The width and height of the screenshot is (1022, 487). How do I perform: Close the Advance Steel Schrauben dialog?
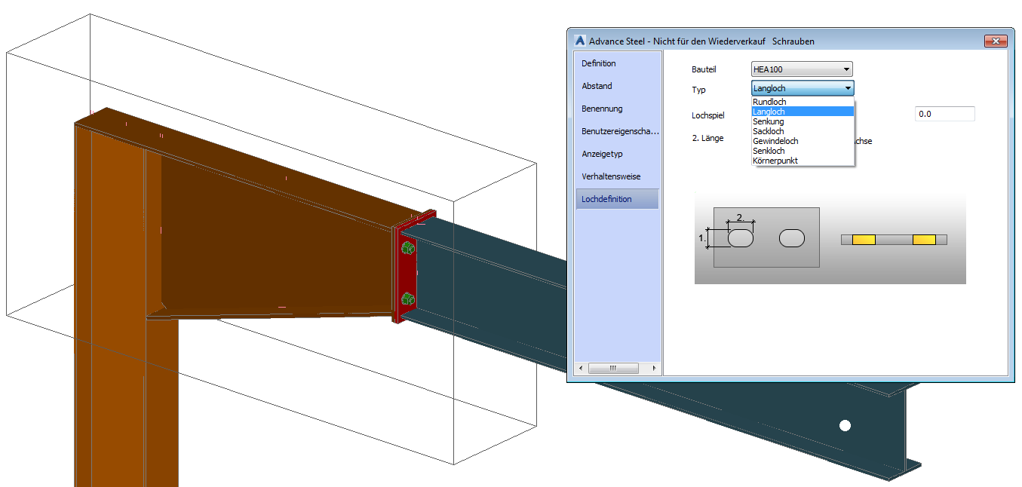(x=996, y=41)
